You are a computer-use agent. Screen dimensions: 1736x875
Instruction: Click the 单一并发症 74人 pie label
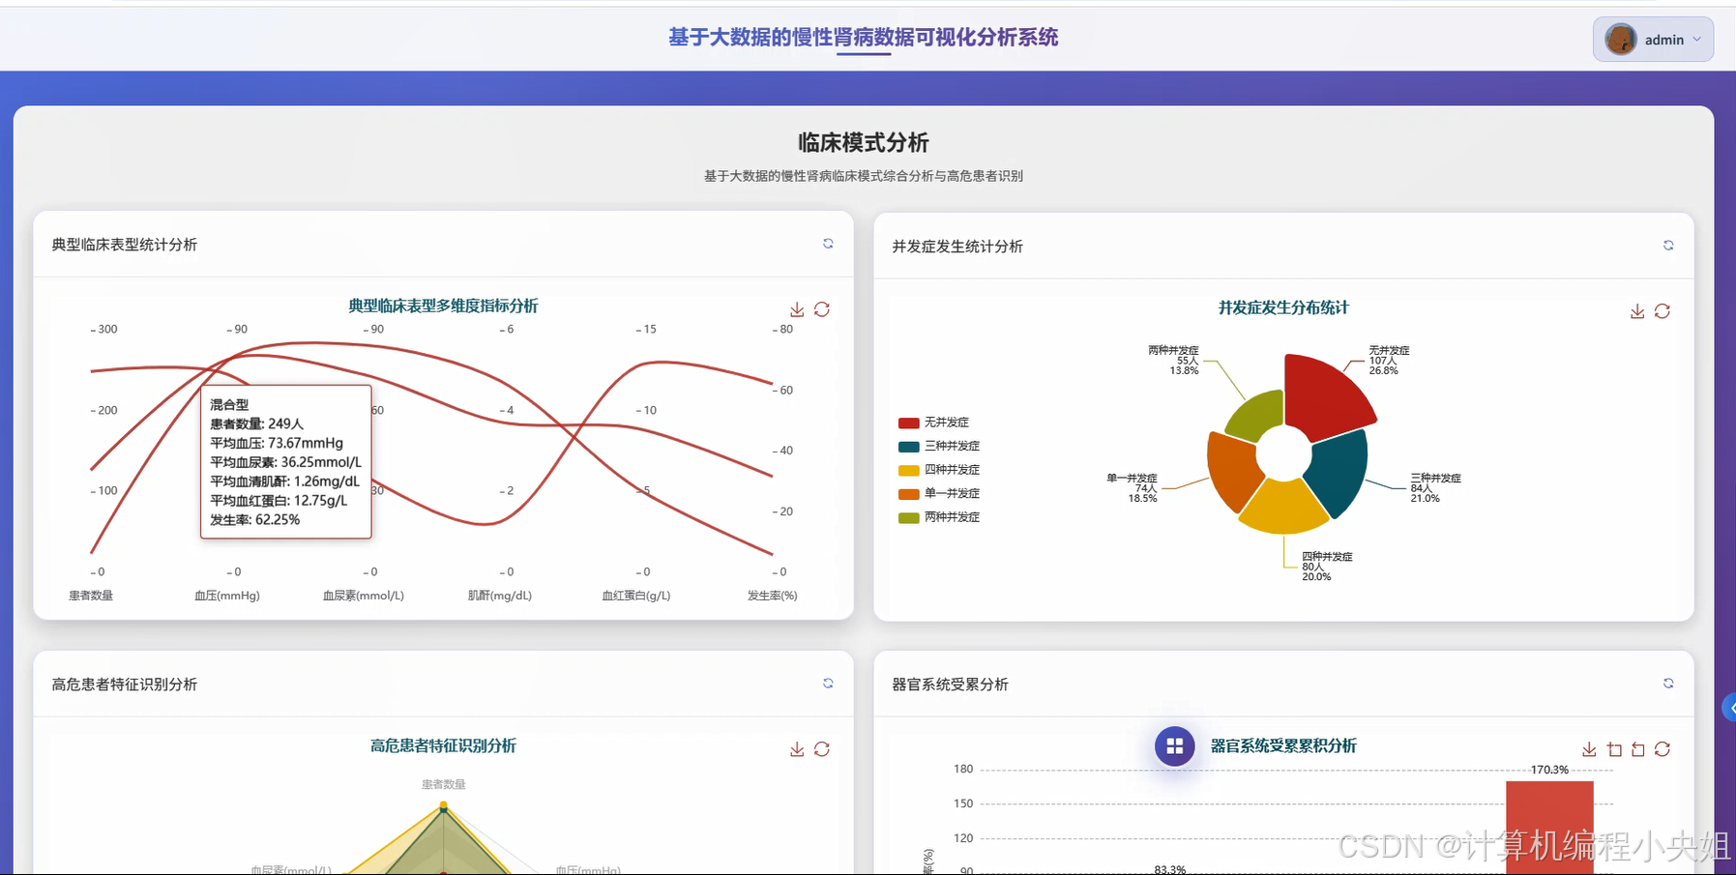[x=1133, y=488]
